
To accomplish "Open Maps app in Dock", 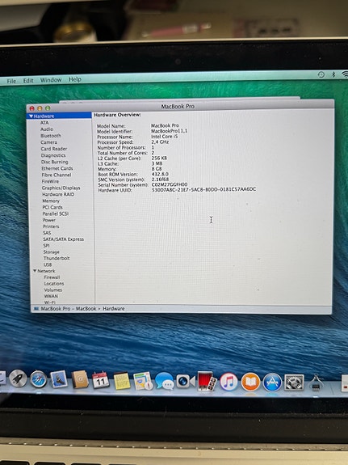I will (x=143, y=381).
